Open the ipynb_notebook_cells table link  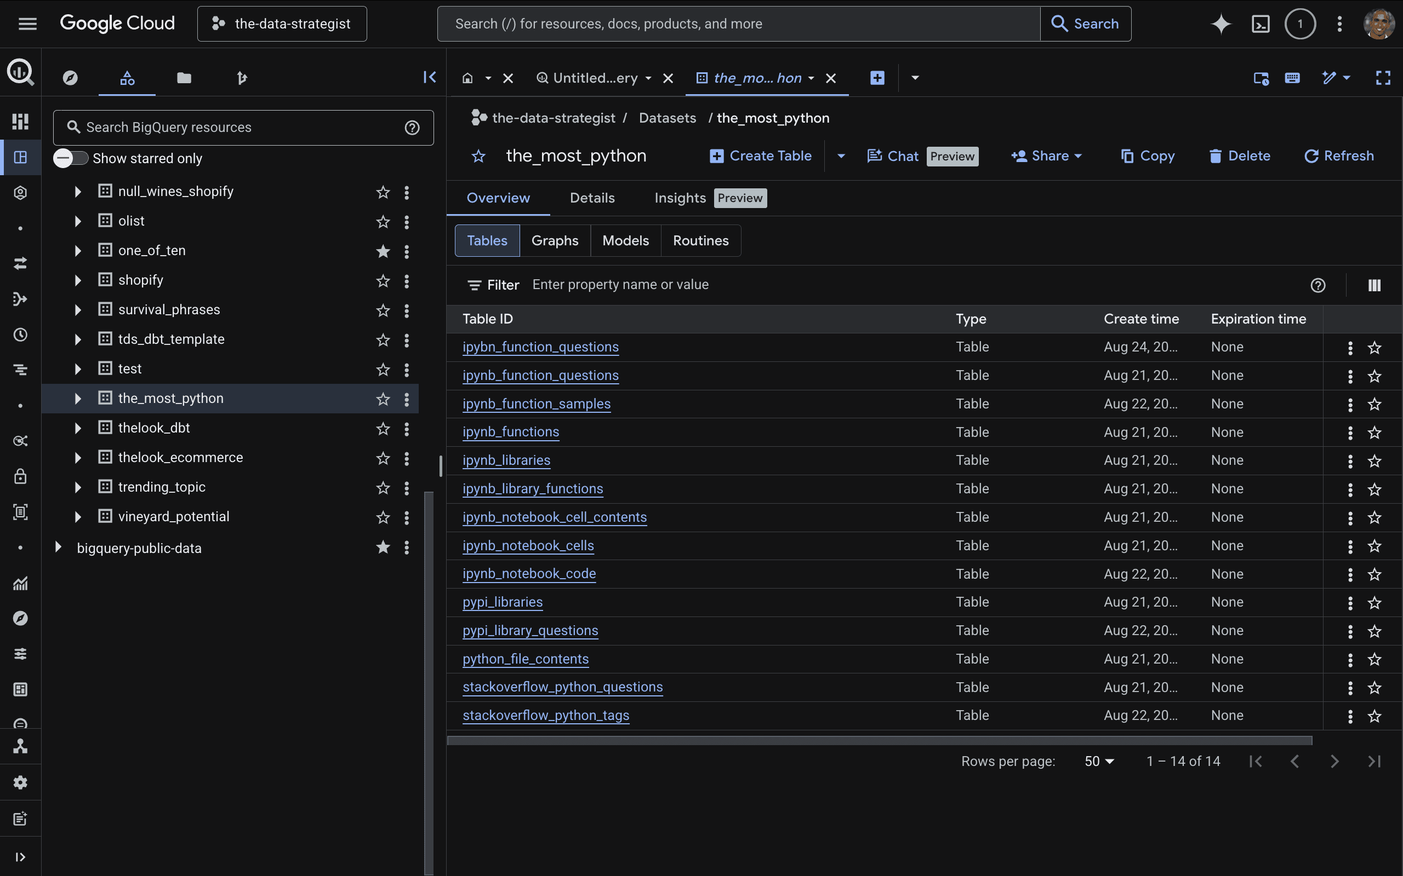528,546
